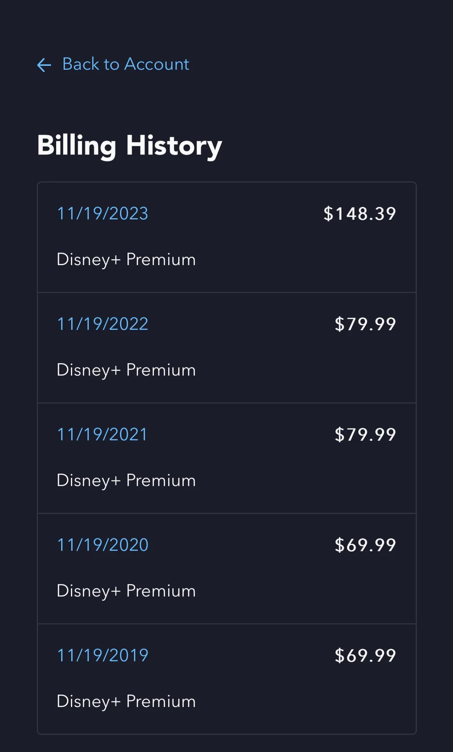Image resolution: width=453 pixels, height=752 pixels.
Task: Click the Disney+ Premium label under 2023
Action: (126, 260)
